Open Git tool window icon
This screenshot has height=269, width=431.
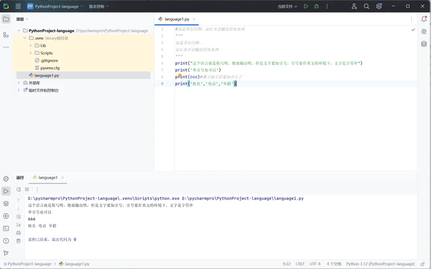(x=6, y=253)
